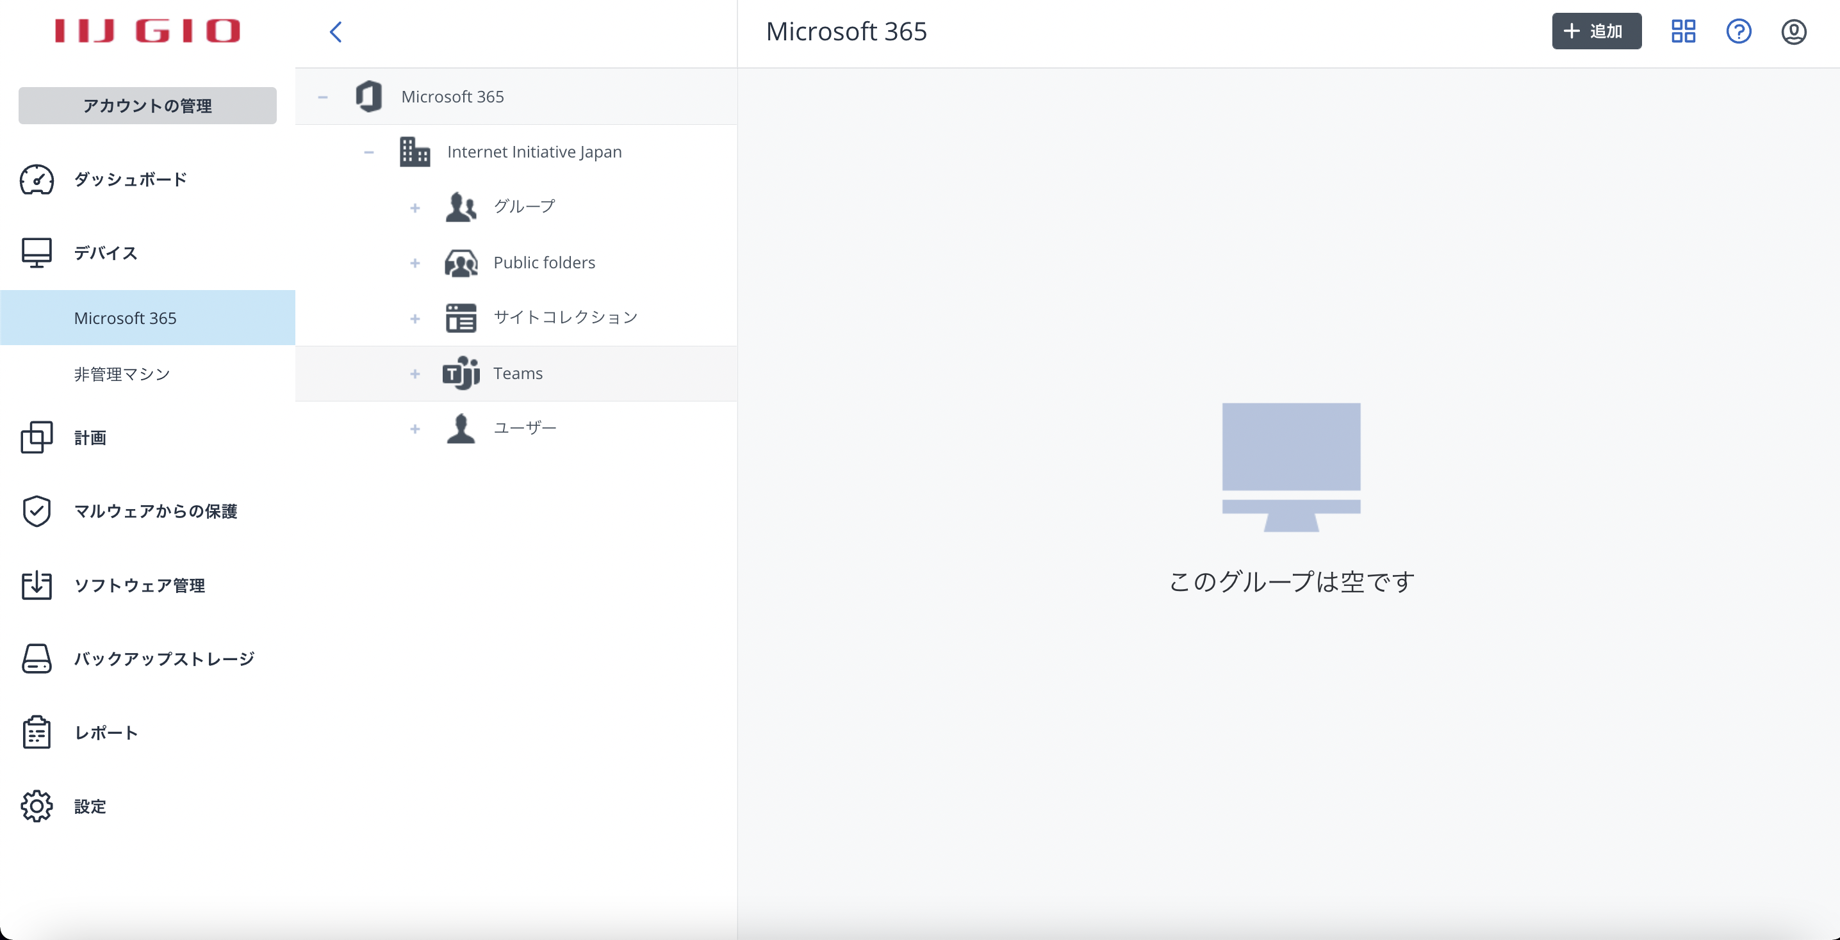Image resolution: width=1840 pixels, height=940 pixels.
Task: Select the ユーザー tree label
Action: [525, 428]
